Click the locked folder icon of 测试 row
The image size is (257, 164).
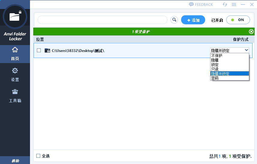tap(47, 50)
